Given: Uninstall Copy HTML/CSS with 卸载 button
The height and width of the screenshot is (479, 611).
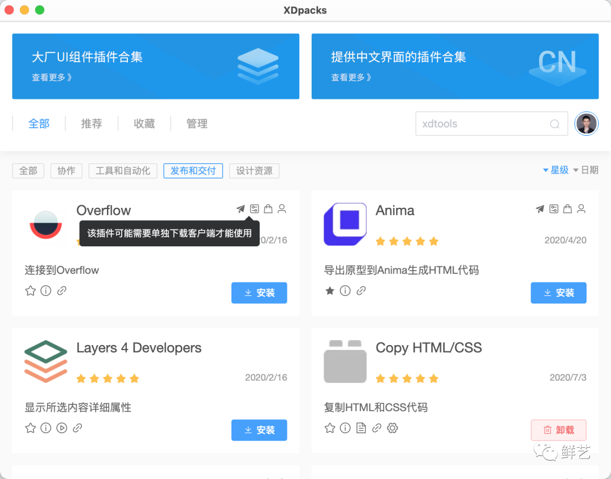Looking at the screenshot, I should coord(558,430).
